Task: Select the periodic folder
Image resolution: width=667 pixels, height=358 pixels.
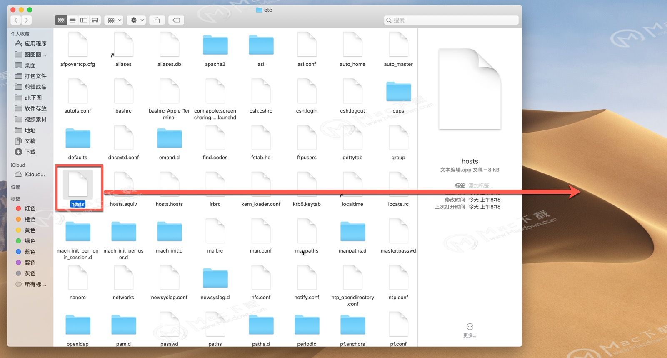Action: [307, 325]
